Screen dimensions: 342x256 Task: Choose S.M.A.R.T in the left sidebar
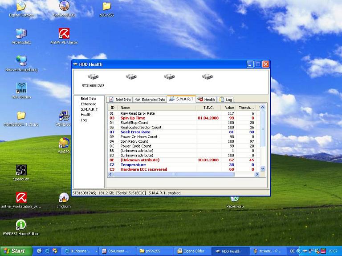pyautogui.click(x=89, y=109)
